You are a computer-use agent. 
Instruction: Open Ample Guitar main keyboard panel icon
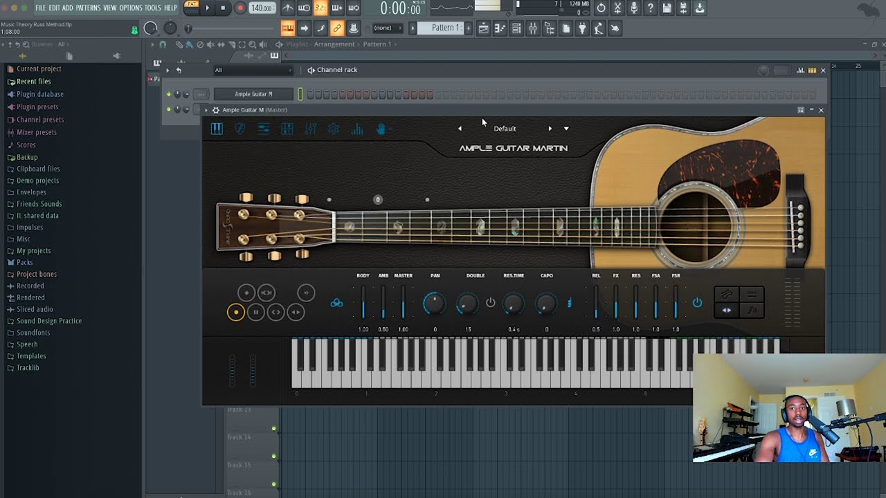[x=217, y=129]
